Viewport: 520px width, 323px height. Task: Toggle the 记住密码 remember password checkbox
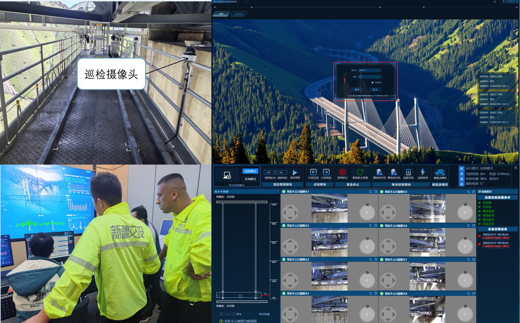pyautogui.click(x=372, y=83)
